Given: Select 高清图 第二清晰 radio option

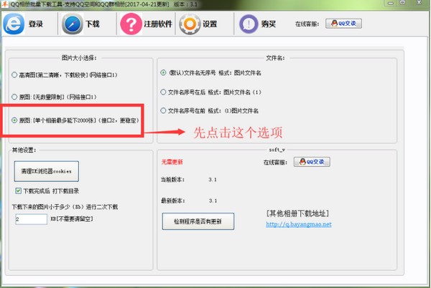Looking at the screenshot, I should pos(65,75).
